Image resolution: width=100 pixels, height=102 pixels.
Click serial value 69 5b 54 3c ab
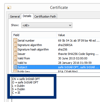click(x=79, y=41)
